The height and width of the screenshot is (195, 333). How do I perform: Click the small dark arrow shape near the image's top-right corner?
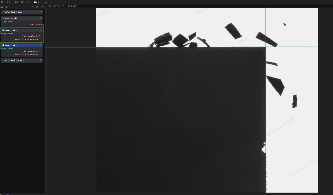coord(285,25)
